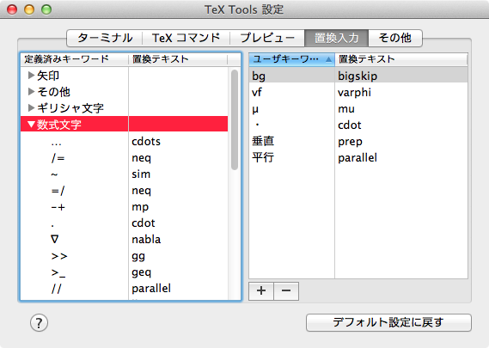Click the predefined keyword list scrollbar
This screenshot has height=348, width=489.
click(x=235, y=119)
